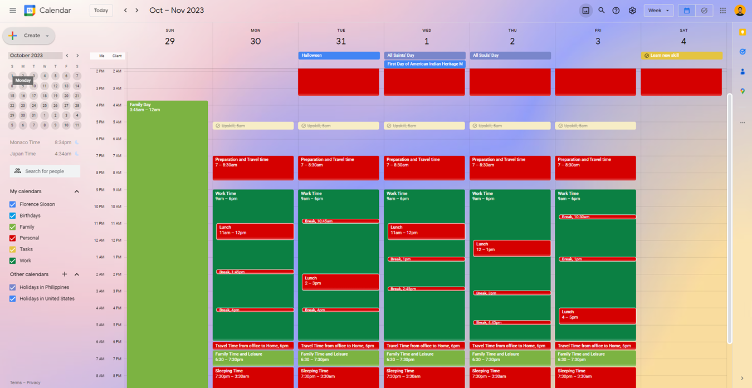This screenshot has width=752, height=388.
Task: Collapse the Other calendars section
Action: [x=77, y=274]
